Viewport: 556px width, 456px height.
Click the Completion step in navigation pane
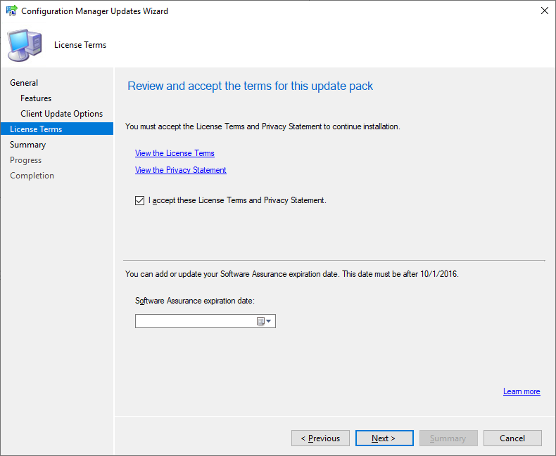point(32,176)
